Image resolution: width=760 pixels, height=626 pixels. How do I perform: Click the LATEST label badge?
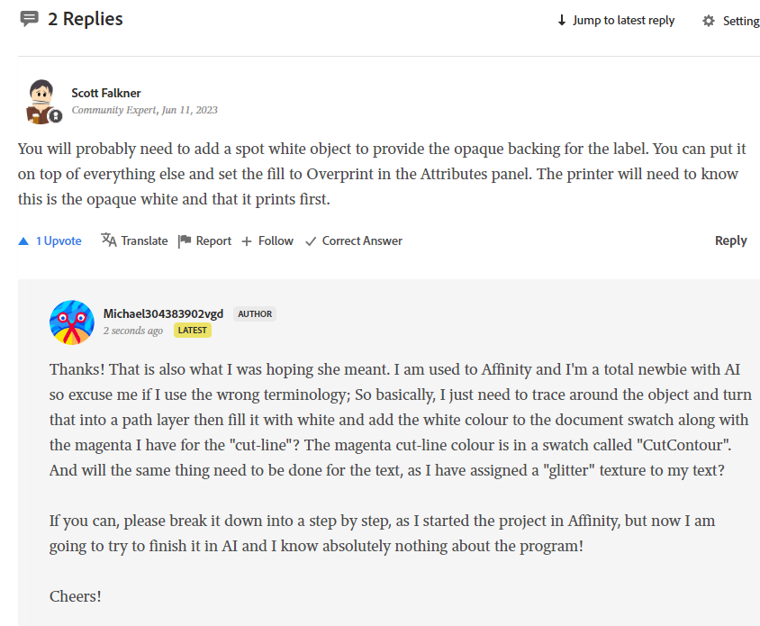click(x=193, y=331)
